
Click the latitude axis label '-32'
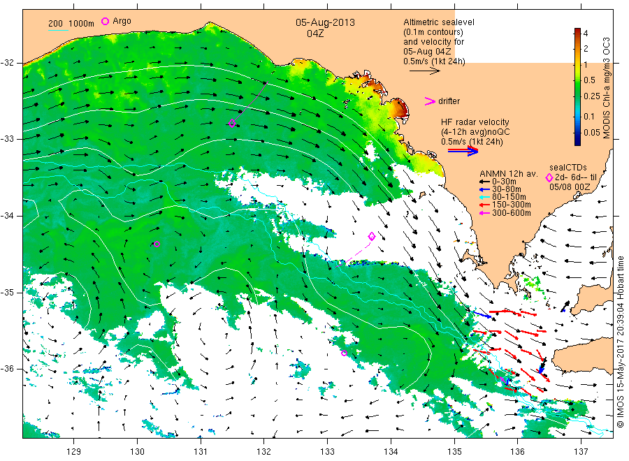pyautogui.click(x=8, y=63)
